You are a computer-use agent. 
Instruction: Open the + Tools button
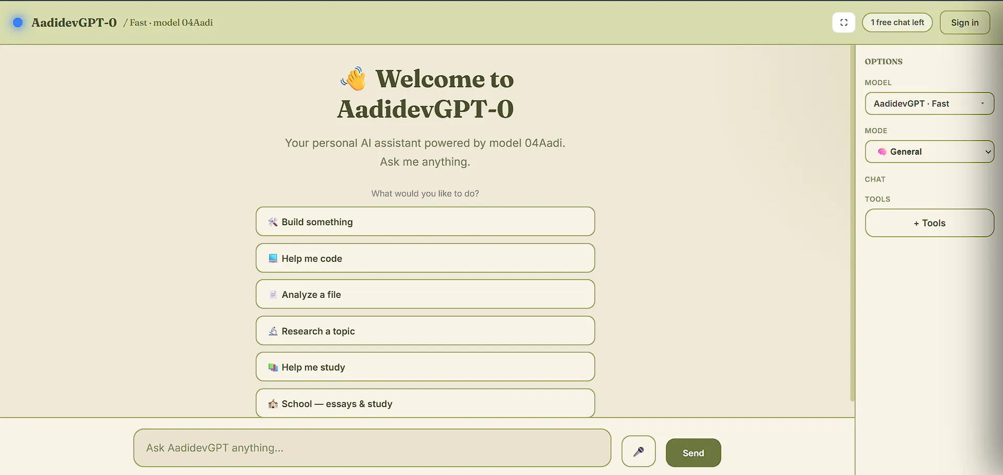[x=929, y=223]
